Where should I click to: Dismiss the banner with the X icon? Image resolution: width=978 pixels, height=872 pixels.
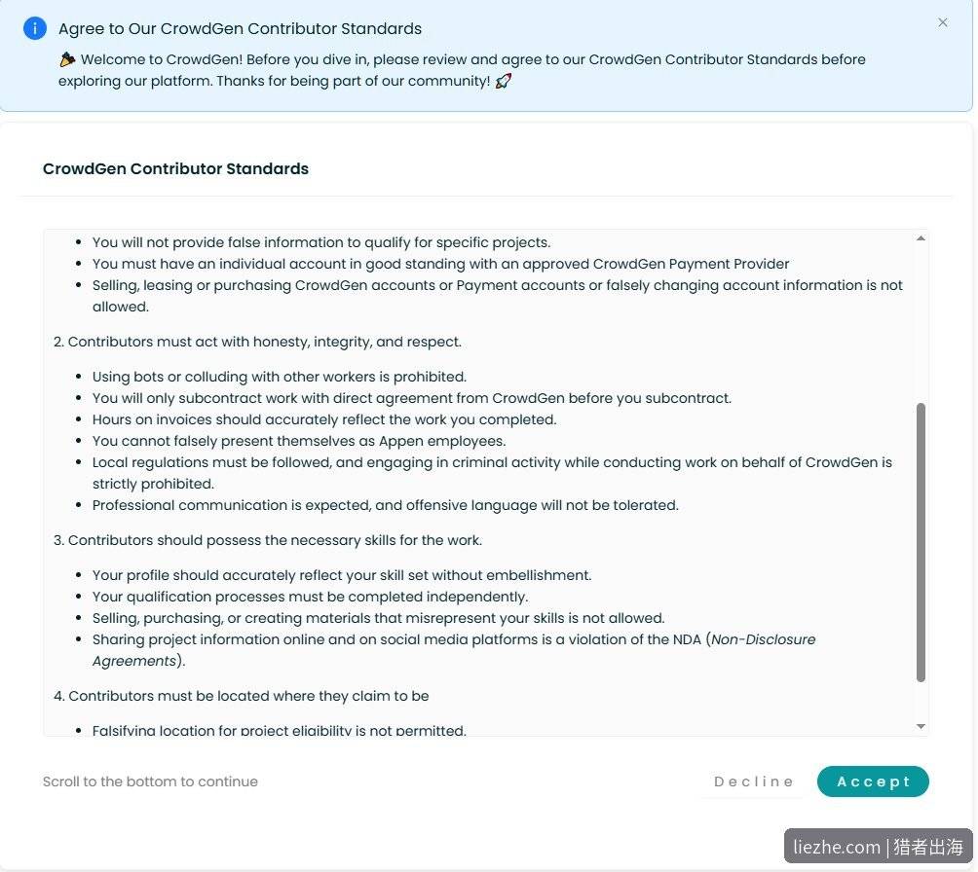[943, 22]
